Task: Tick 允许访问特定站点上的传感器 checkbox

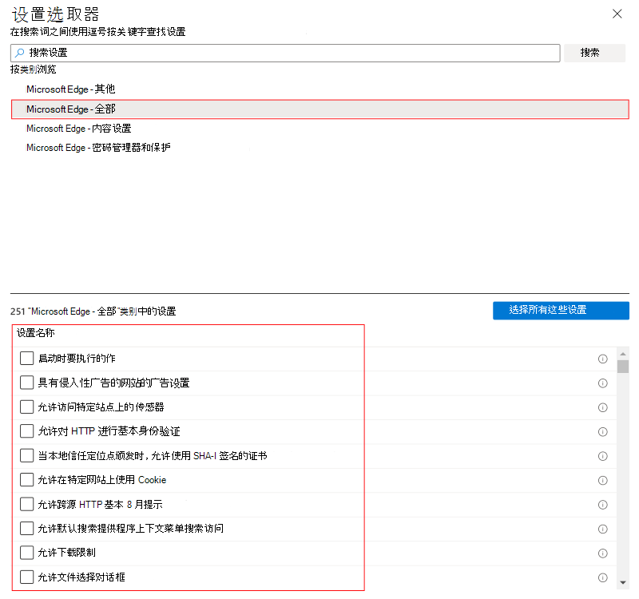Action: point(27,407)
